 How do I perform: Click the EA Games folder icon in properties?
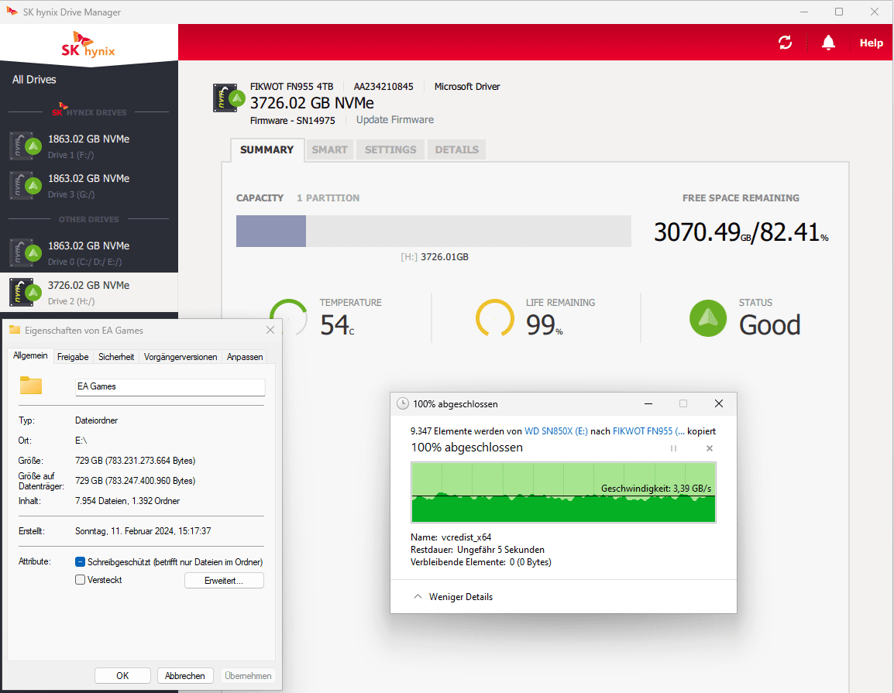[x=31, y=386]
